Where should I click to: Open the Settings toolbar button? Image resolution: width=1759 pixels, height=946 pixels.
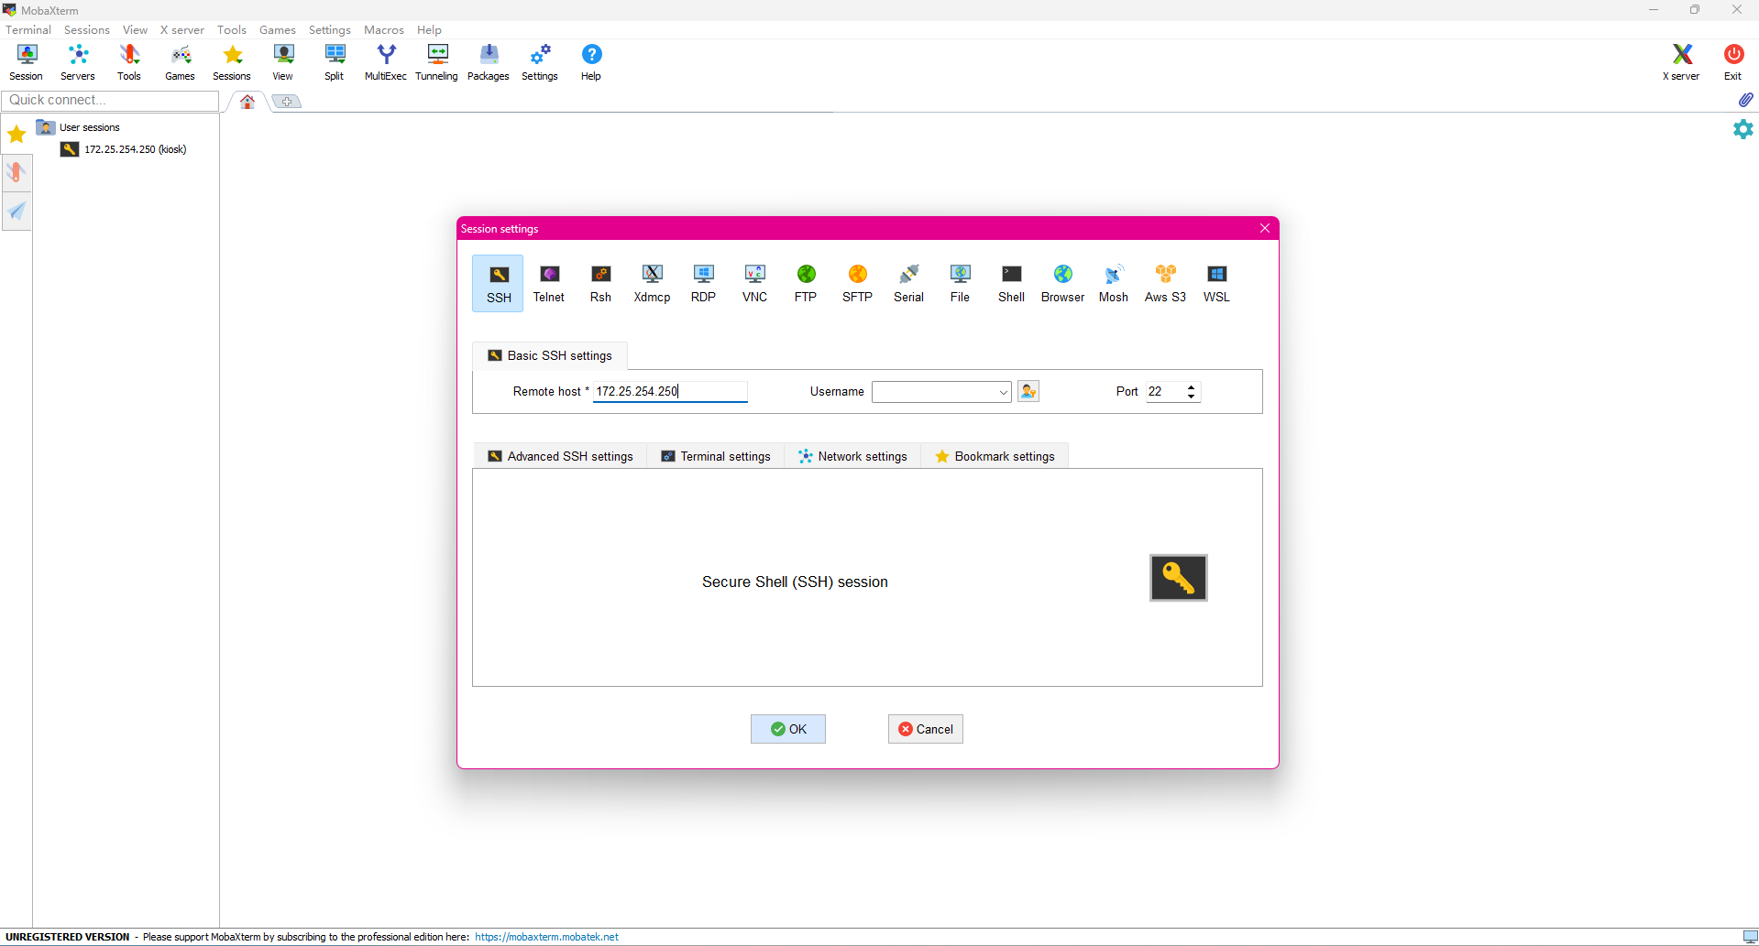(540, 62)
